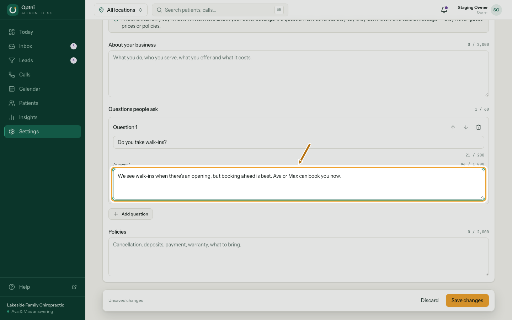
Task: Click the Search patients, calls field
Action: (220, 10)
